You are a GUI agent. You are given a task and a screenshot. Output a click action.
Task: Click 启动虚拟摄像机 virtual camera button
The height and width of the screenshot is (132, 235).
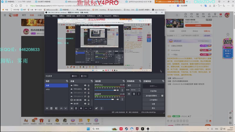151,96
